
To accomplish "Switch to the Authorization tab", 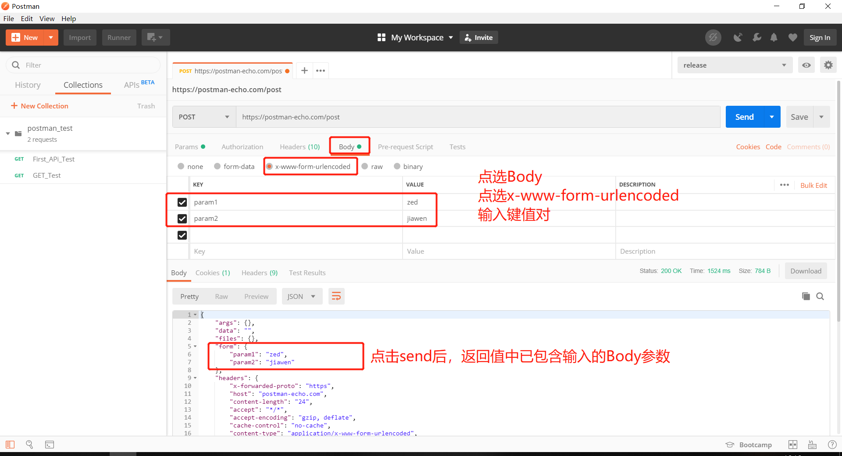I will point(242,147).
